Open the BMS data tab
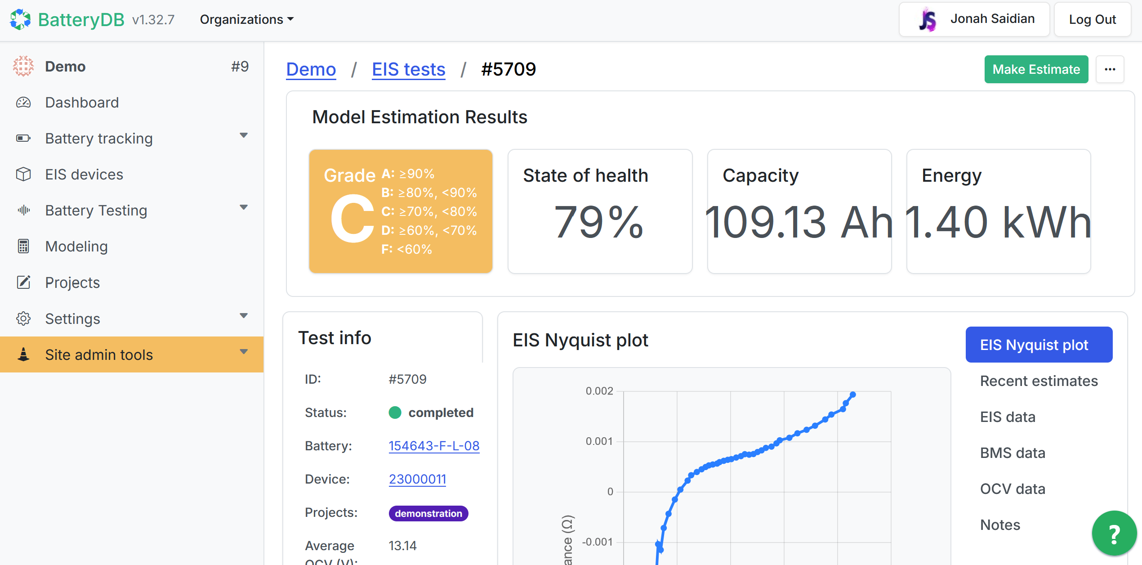The width and height of the screenshot is (1142, 565). coord(1013,453)
